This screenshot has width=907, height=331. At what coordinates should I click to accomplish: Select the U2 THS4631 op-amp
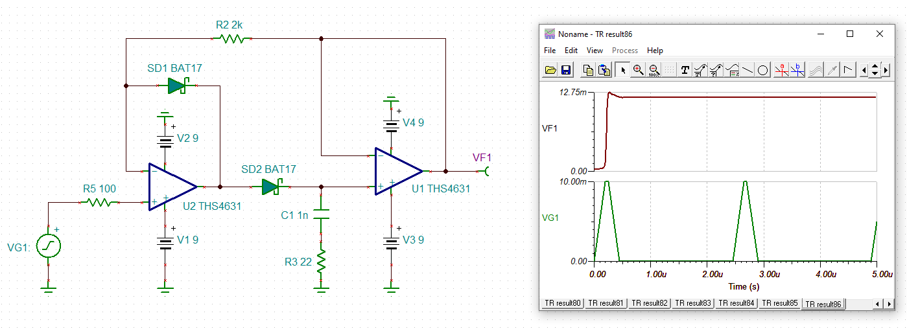click(172, 187)
